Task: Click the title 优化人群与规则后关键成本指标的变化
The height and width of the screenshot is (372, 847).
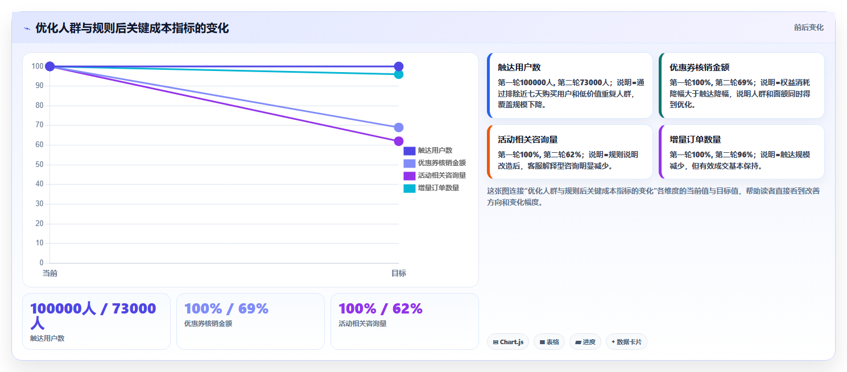Action: tap(132, 28)
